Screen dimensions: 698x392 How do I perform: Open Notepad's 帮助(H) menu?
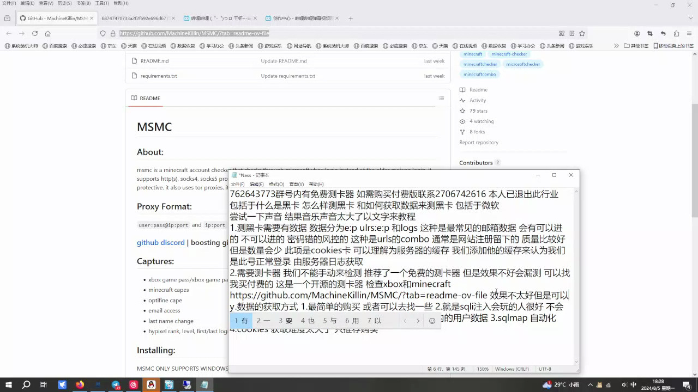(316, 184)
